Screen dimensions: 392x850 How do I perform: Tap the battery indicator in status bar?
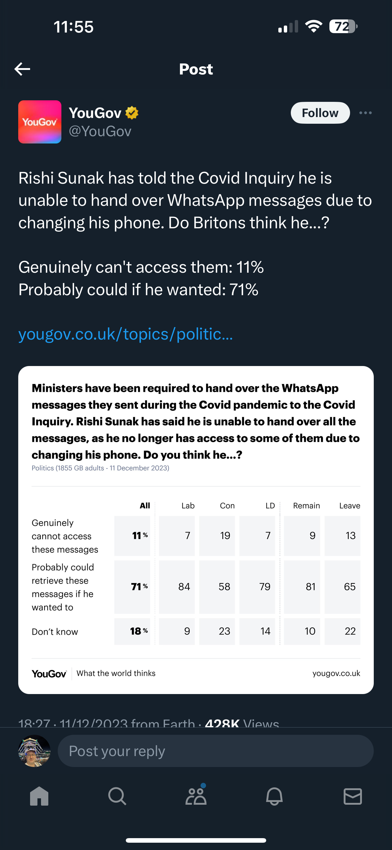[x=343, y=26]
